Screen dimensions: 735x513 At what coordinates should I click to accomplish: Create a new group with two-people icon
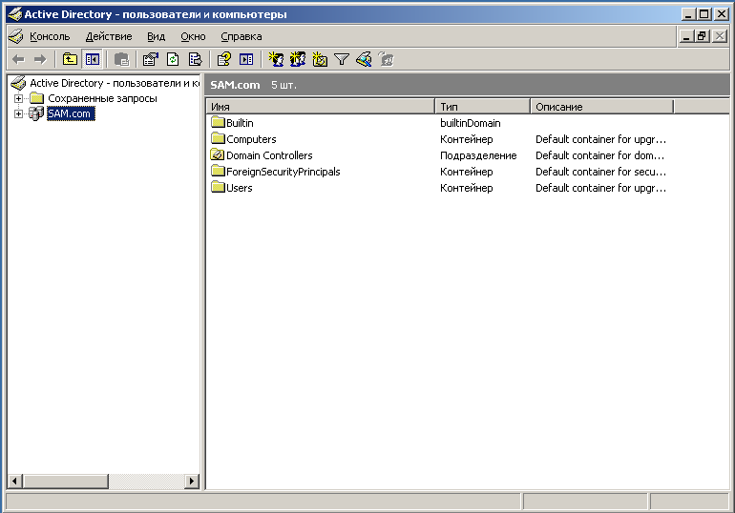coord(298,59)
